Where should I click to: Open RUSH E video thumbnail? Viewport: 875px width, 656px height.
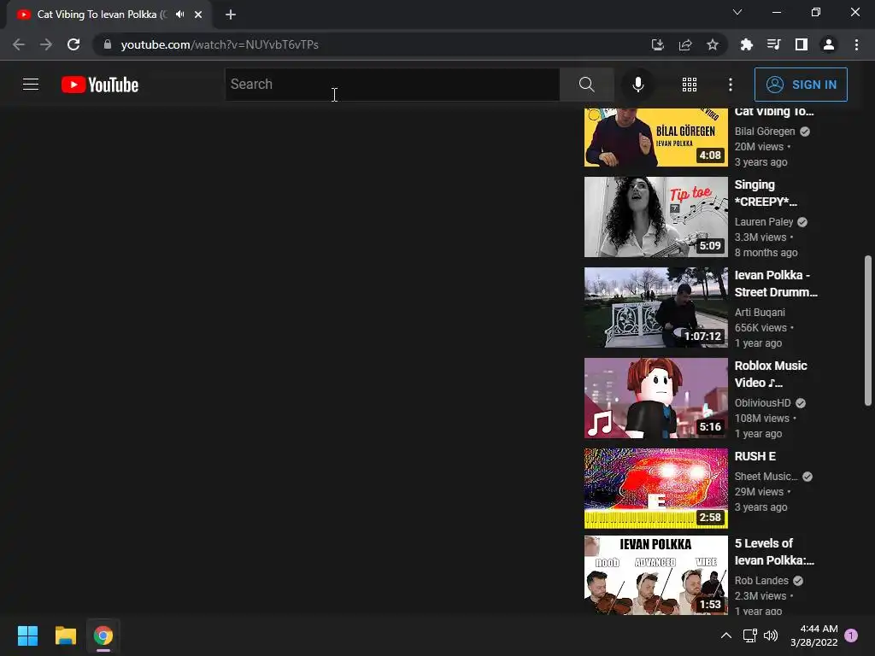(656, 489)
